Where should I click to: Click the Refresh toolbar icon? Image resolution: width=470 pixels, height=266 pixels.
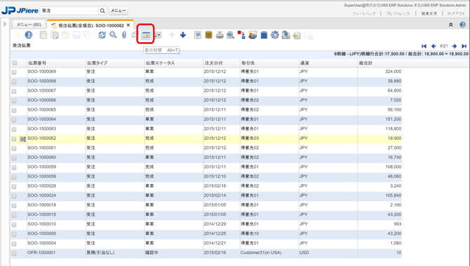102,35
